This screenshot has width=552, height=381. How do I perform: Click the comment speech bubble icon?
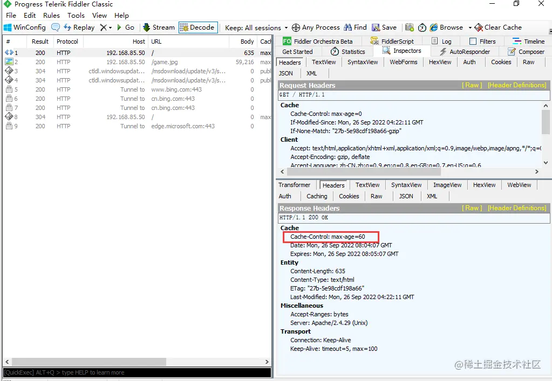55,27
